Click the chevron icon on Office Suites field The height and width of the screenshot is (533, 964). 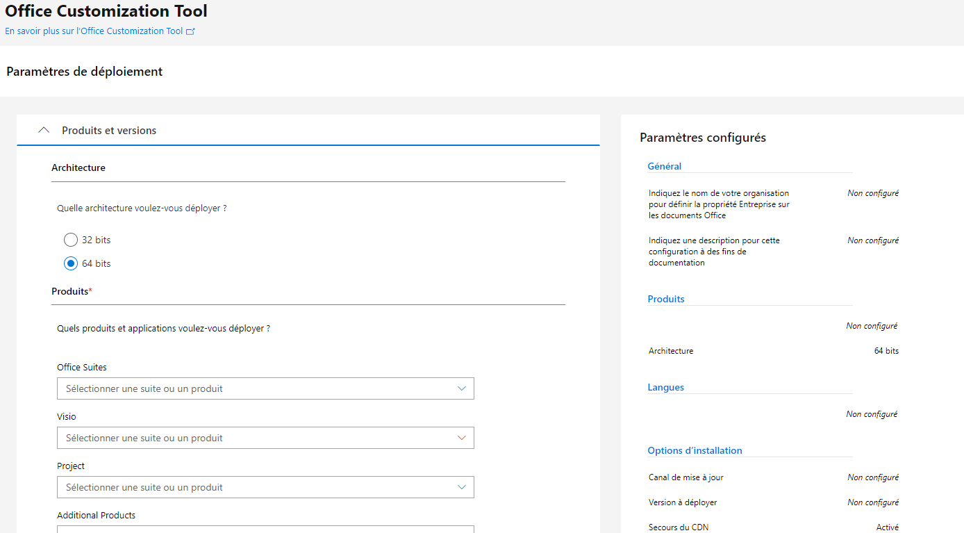pos(461,388)
